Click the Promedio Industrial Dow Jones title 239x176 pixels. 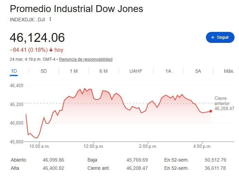[76, 9]
